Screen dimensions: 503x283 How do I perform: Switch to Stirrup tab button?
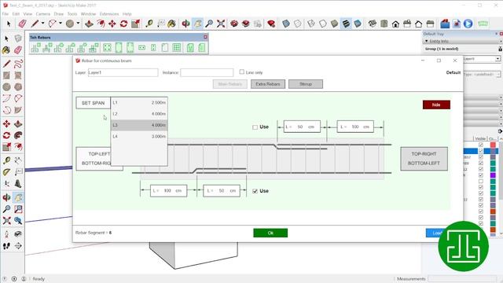click(306, 84)
